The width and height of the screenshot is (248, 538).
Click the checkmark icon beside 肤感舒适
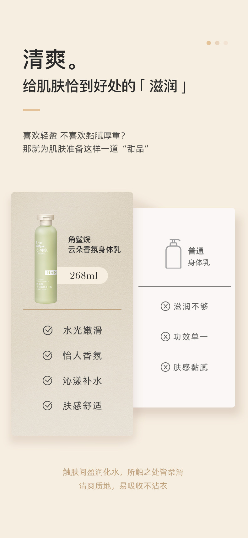tap(47, 406)
